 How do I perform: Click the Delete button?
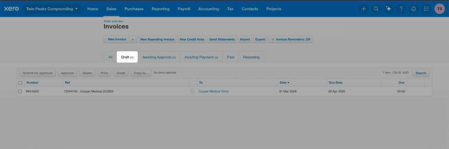[x=87, y=73]
